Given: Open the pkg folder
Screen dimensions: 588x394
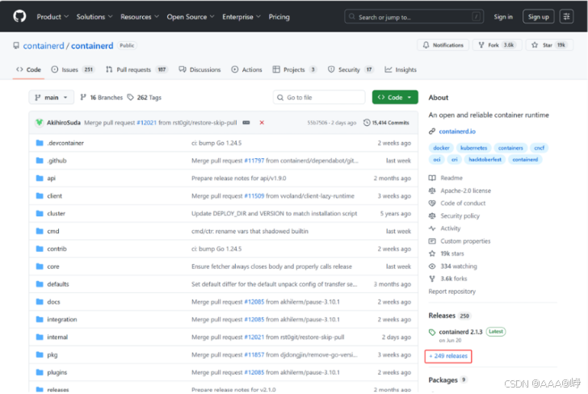Looking at the screenshot, I should [52, 354].
